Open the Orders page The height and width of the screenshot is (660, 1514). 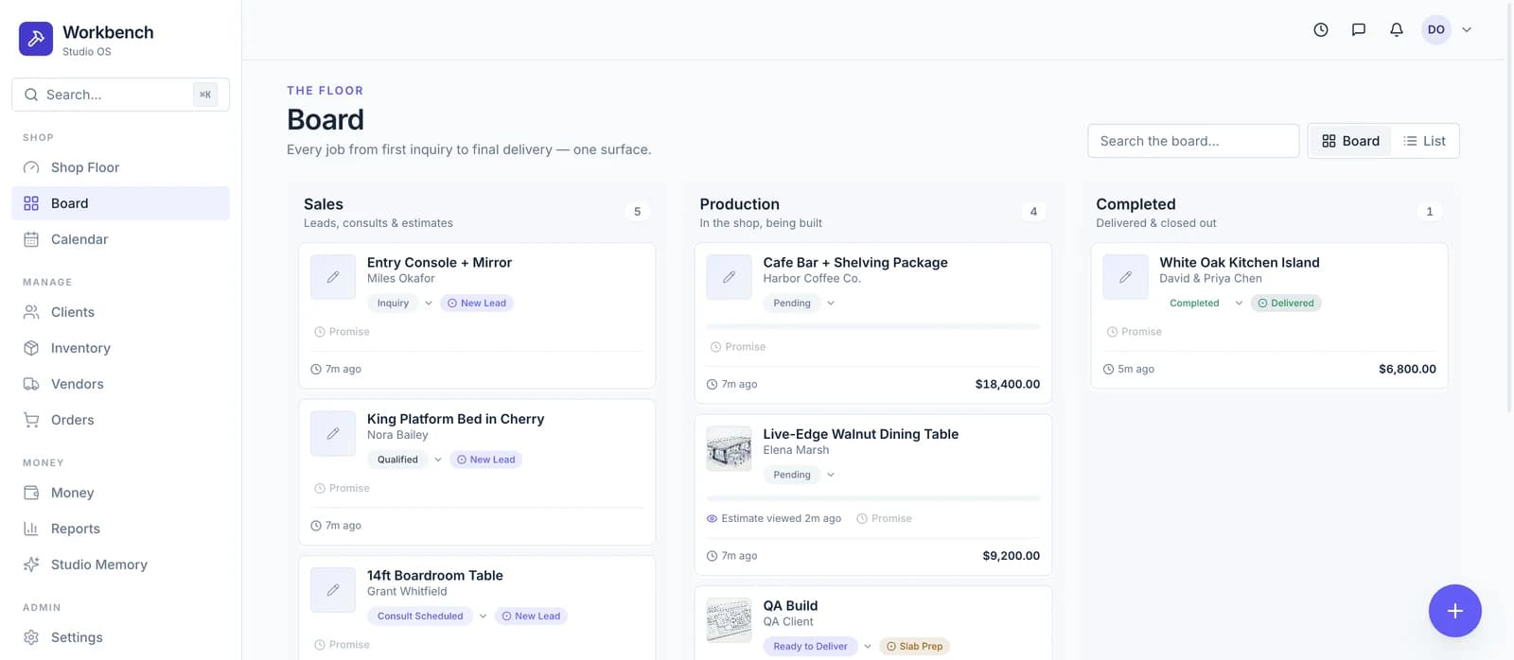click(120, 420)
